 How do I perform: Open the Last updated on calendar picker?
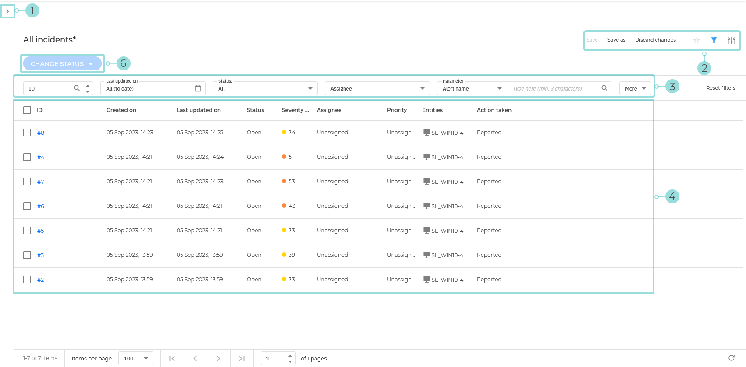(x=198, y=88)
